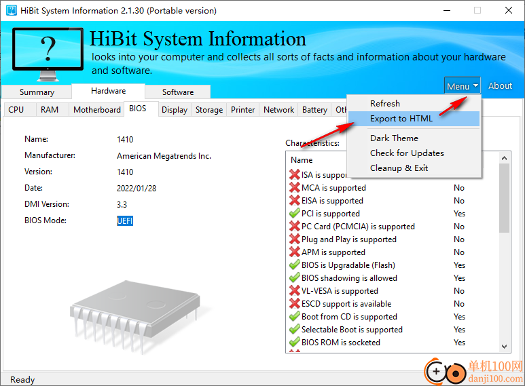Viewport: 525px width, 386px height.
Task: Click the scrollbar up arrow in Characteristics list
Action: coord(504,158)
